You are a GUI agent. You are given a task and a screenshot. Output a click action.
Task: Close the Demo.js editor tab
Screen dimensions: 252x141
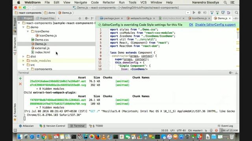point(230,18)
